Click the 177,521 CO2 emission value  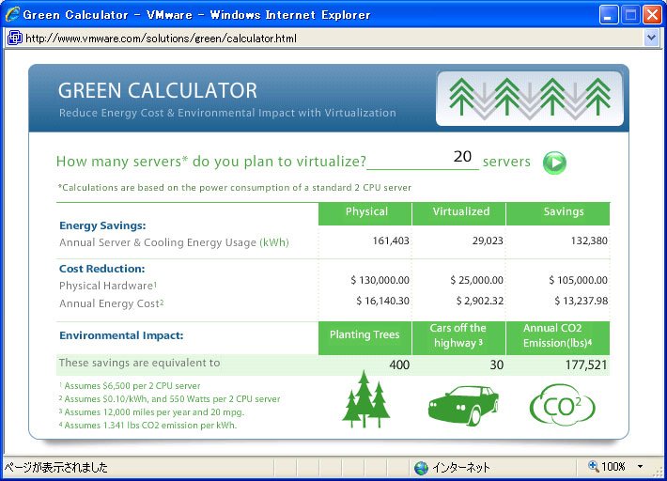point(586,365)
